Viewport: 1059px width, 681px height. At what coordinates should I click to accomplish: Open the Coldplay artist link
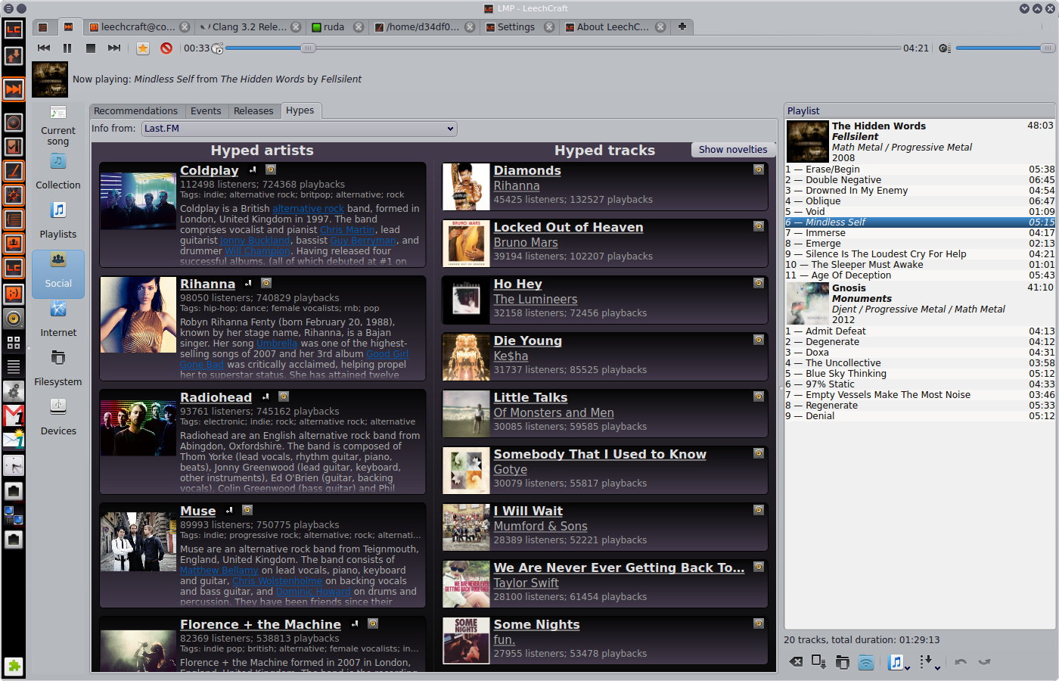(x=210, y=170)
